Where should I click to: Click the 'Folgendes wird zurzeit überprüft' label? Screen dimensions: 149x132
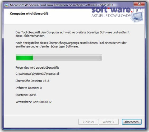point(37,68)
